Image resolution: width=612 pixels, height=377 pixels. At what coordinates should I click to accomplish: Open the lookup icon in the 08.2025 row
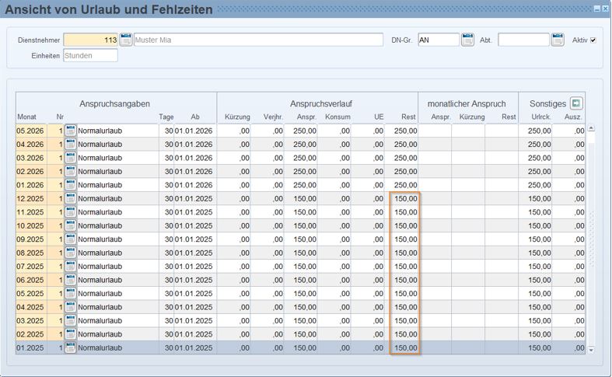click(71, 253)
